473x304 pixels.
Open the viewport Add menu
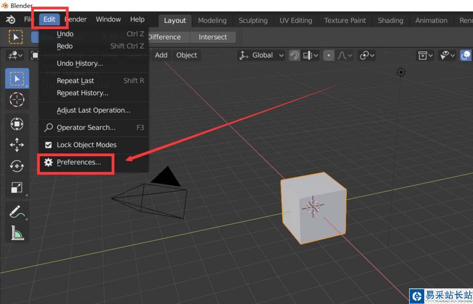[x=161, y=55]
